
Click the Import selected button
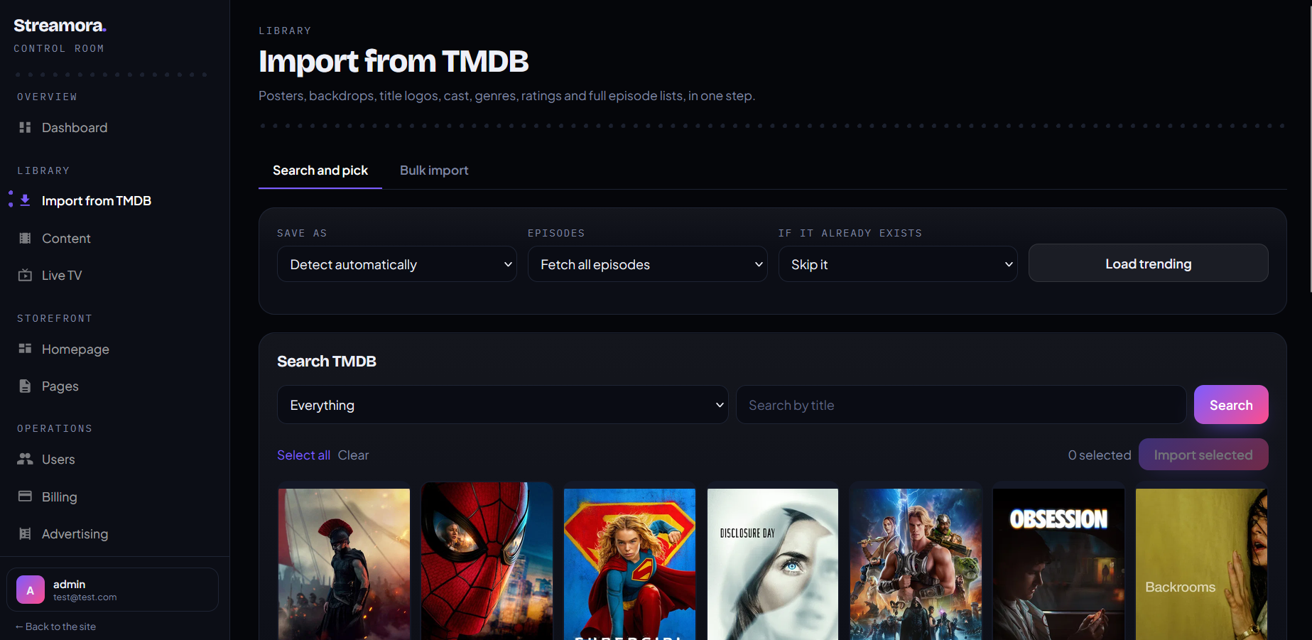(1203, 455)
